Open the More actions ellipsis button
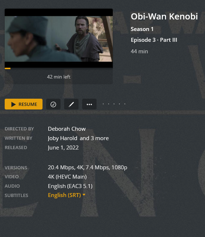This screenshot has height=237, width=205. (89, 104)
